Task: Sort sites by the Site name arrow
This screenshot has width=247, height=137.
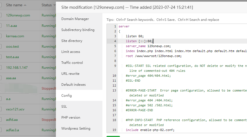Action: coord(25,5)
